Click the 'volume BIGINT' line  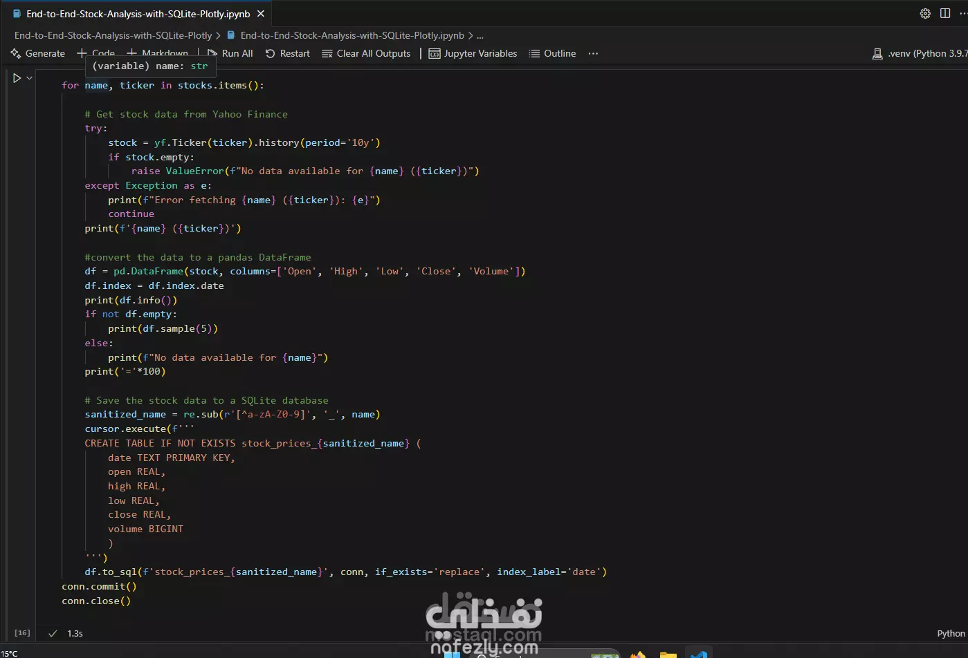point(145,529)
